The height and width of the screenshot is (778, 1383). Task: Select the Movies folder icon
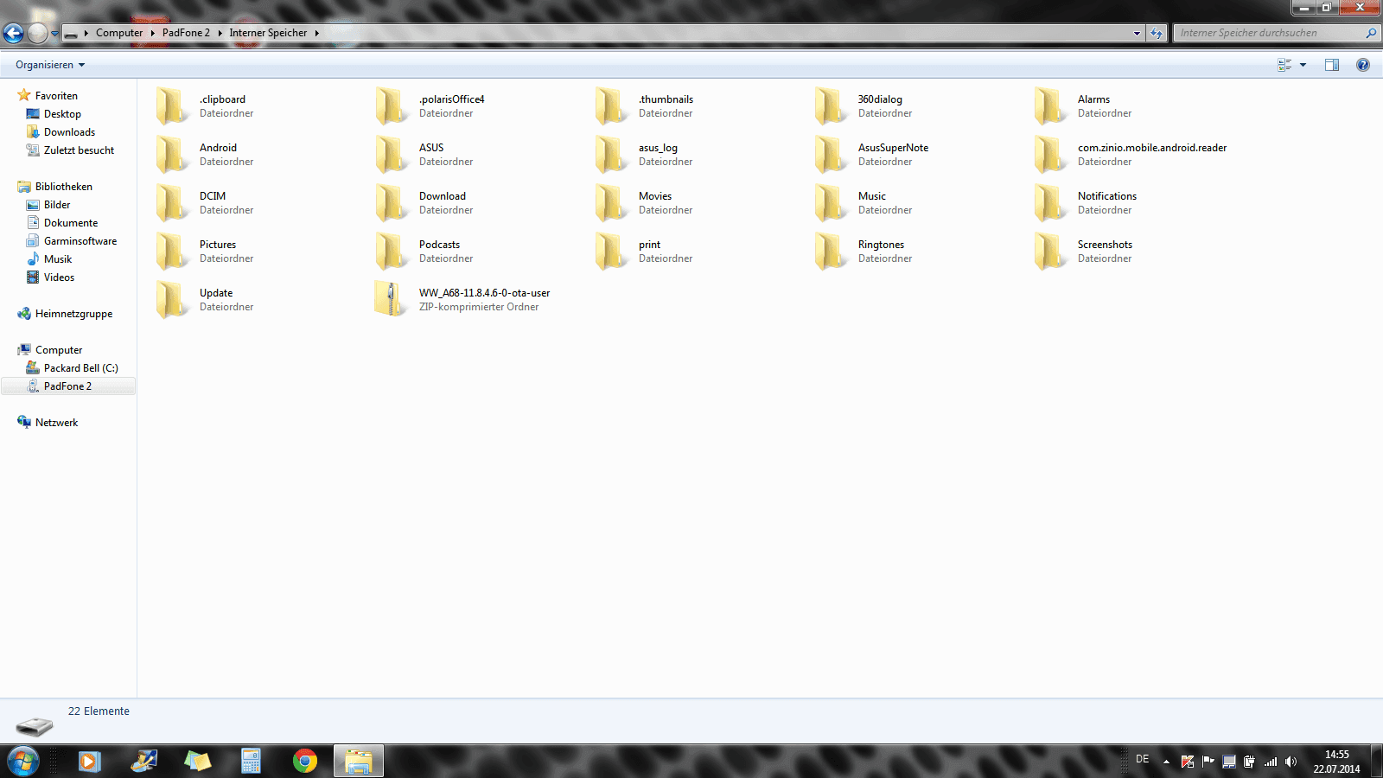click(612, 203)
